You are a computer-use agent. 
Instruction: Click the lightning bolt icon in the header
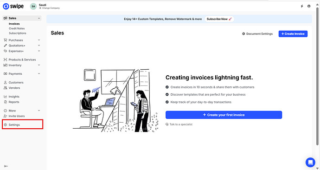(302, 7)
